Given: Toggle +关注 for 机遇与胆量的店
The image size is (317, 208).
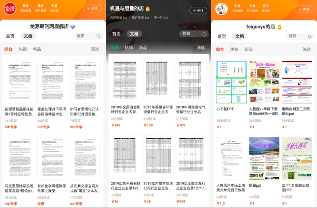Looking at the screenshot, I should 198,11.
